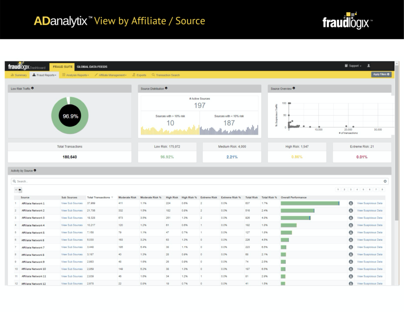The width and height of the screenshot is (404, 312).
Task: Click the round icon for Affiliate Network 11
Action: click(351, 276)
